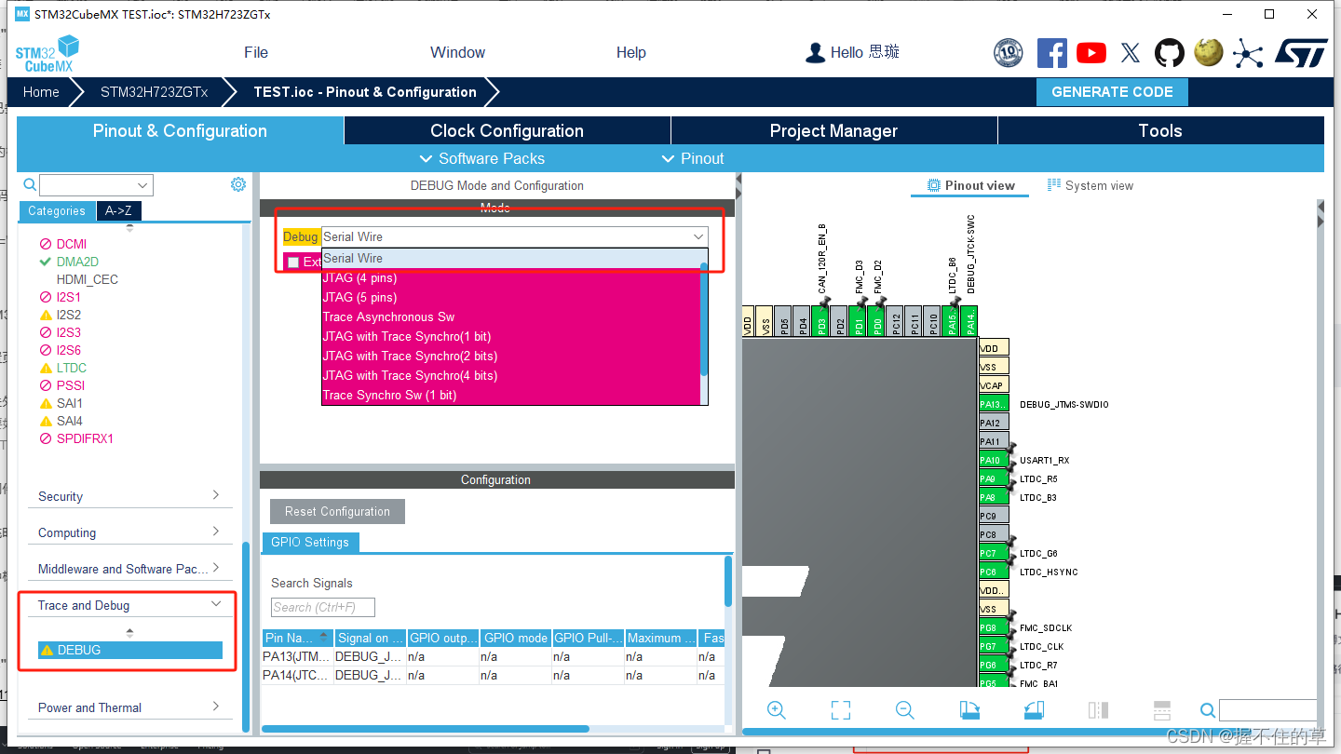The image size is (1341, 754).
Task: Open the categories settings gear icon
Action: click(238, 184)
